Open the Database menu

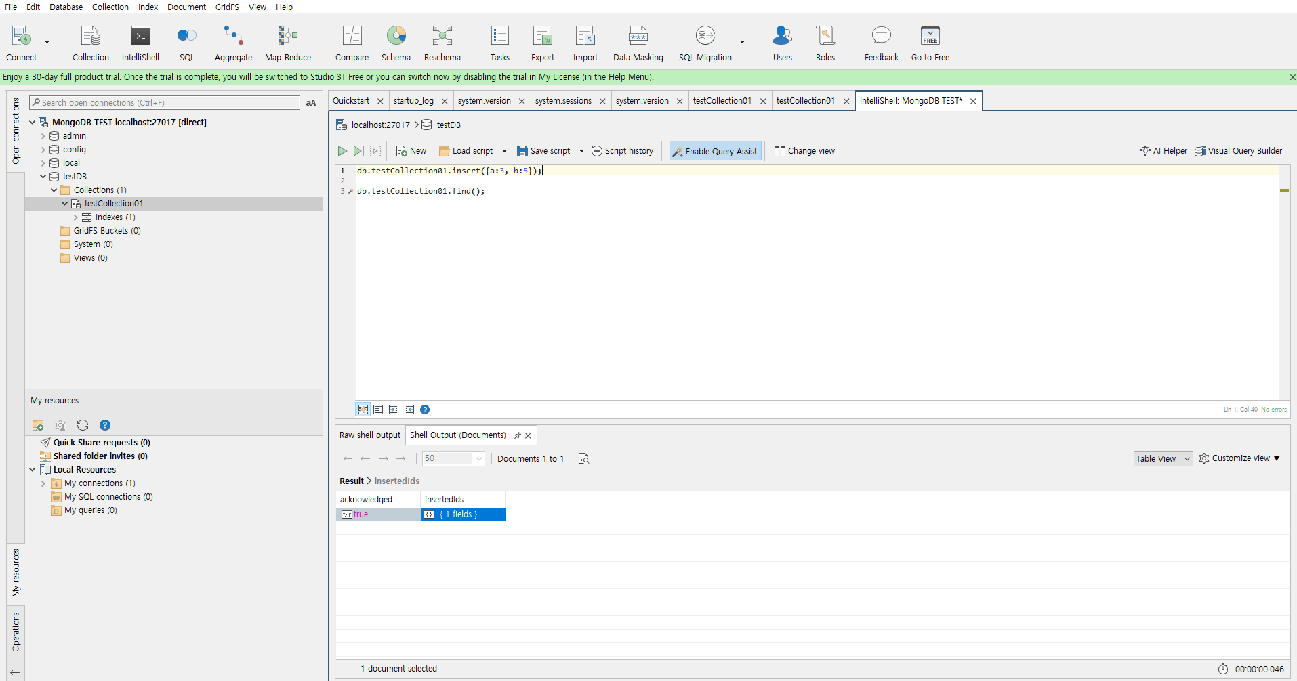point(66,7)
